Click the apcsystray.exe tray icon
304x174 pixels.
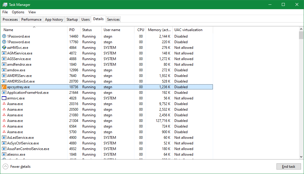coord(4,87)
